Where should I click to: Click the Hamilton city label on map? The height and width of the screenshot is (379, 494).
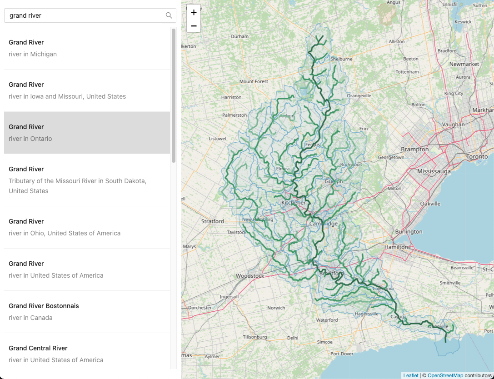[x=396, y=247]
